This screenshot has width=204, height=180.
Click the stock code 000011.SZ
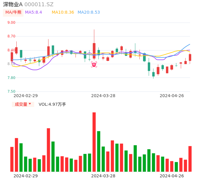tap(39, 4)
